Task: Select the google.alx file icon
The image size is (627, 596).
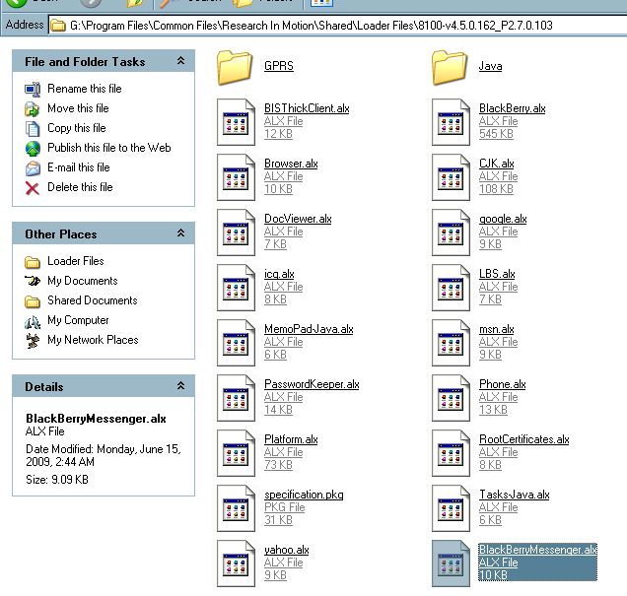Action: click(x=452, y=232)
